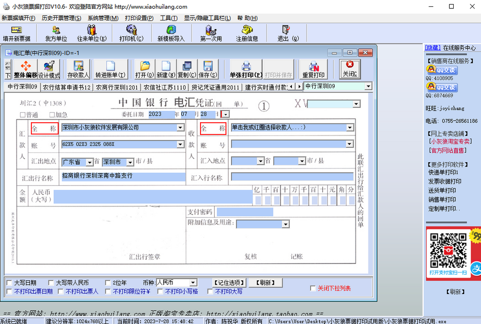
Task: Open 系统管理 menu
Action: coord(103,18)
